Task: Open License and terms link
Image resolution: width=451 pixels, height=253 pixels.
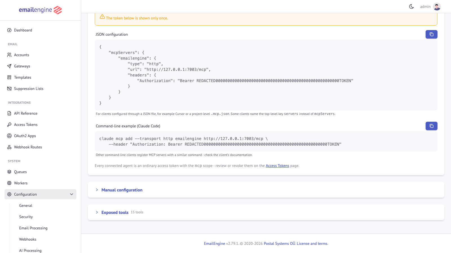Action: 312,243
